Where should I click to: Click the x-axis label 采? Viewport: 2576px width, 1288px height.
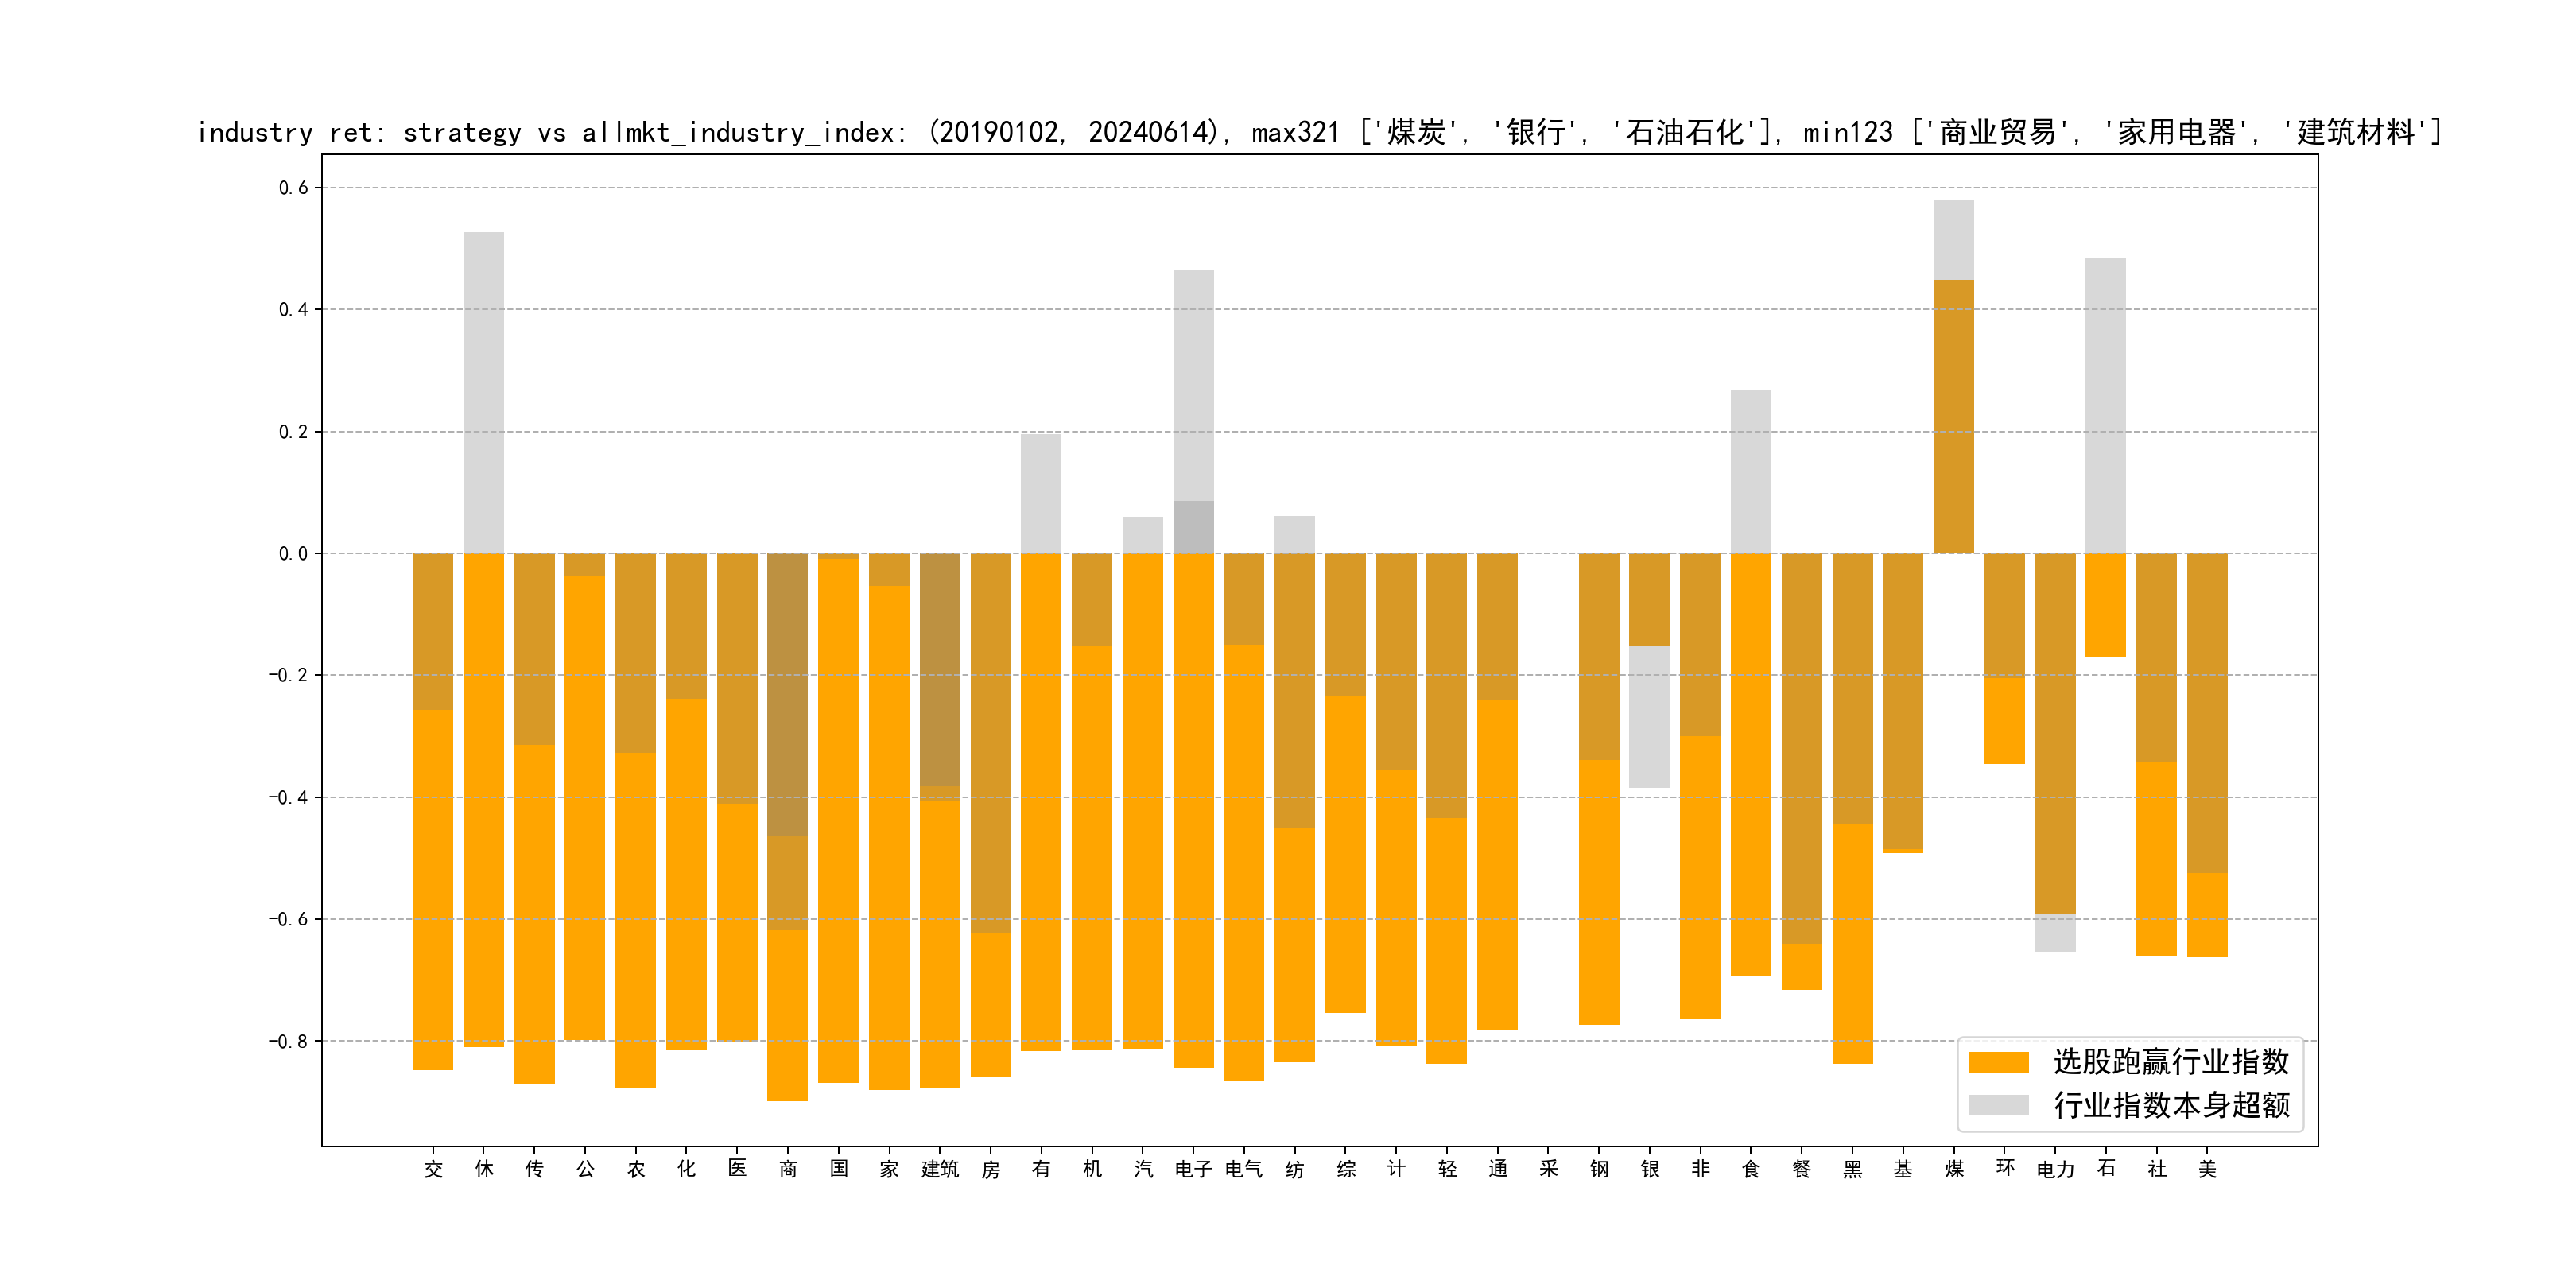1548,1169
